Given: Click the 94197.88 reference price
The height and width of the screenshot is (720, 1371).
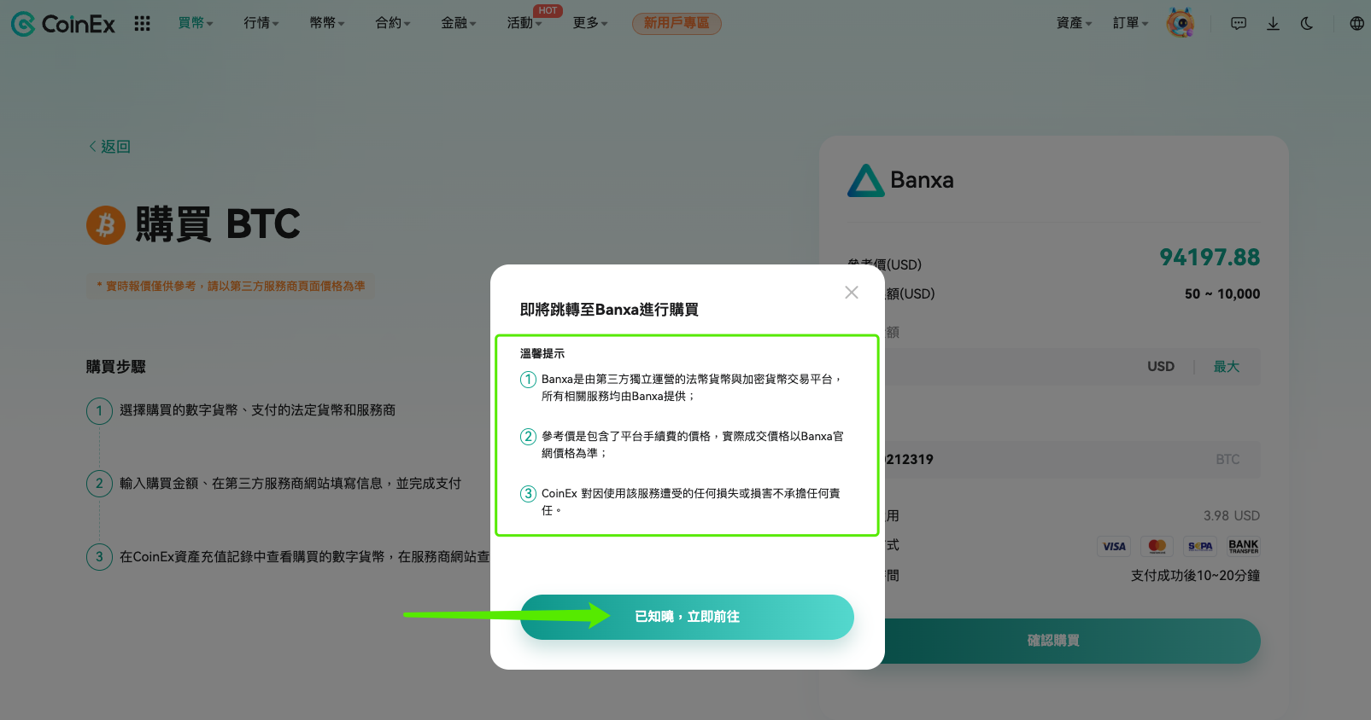Looking at the screenshot, I should (x=1210, y=258).
